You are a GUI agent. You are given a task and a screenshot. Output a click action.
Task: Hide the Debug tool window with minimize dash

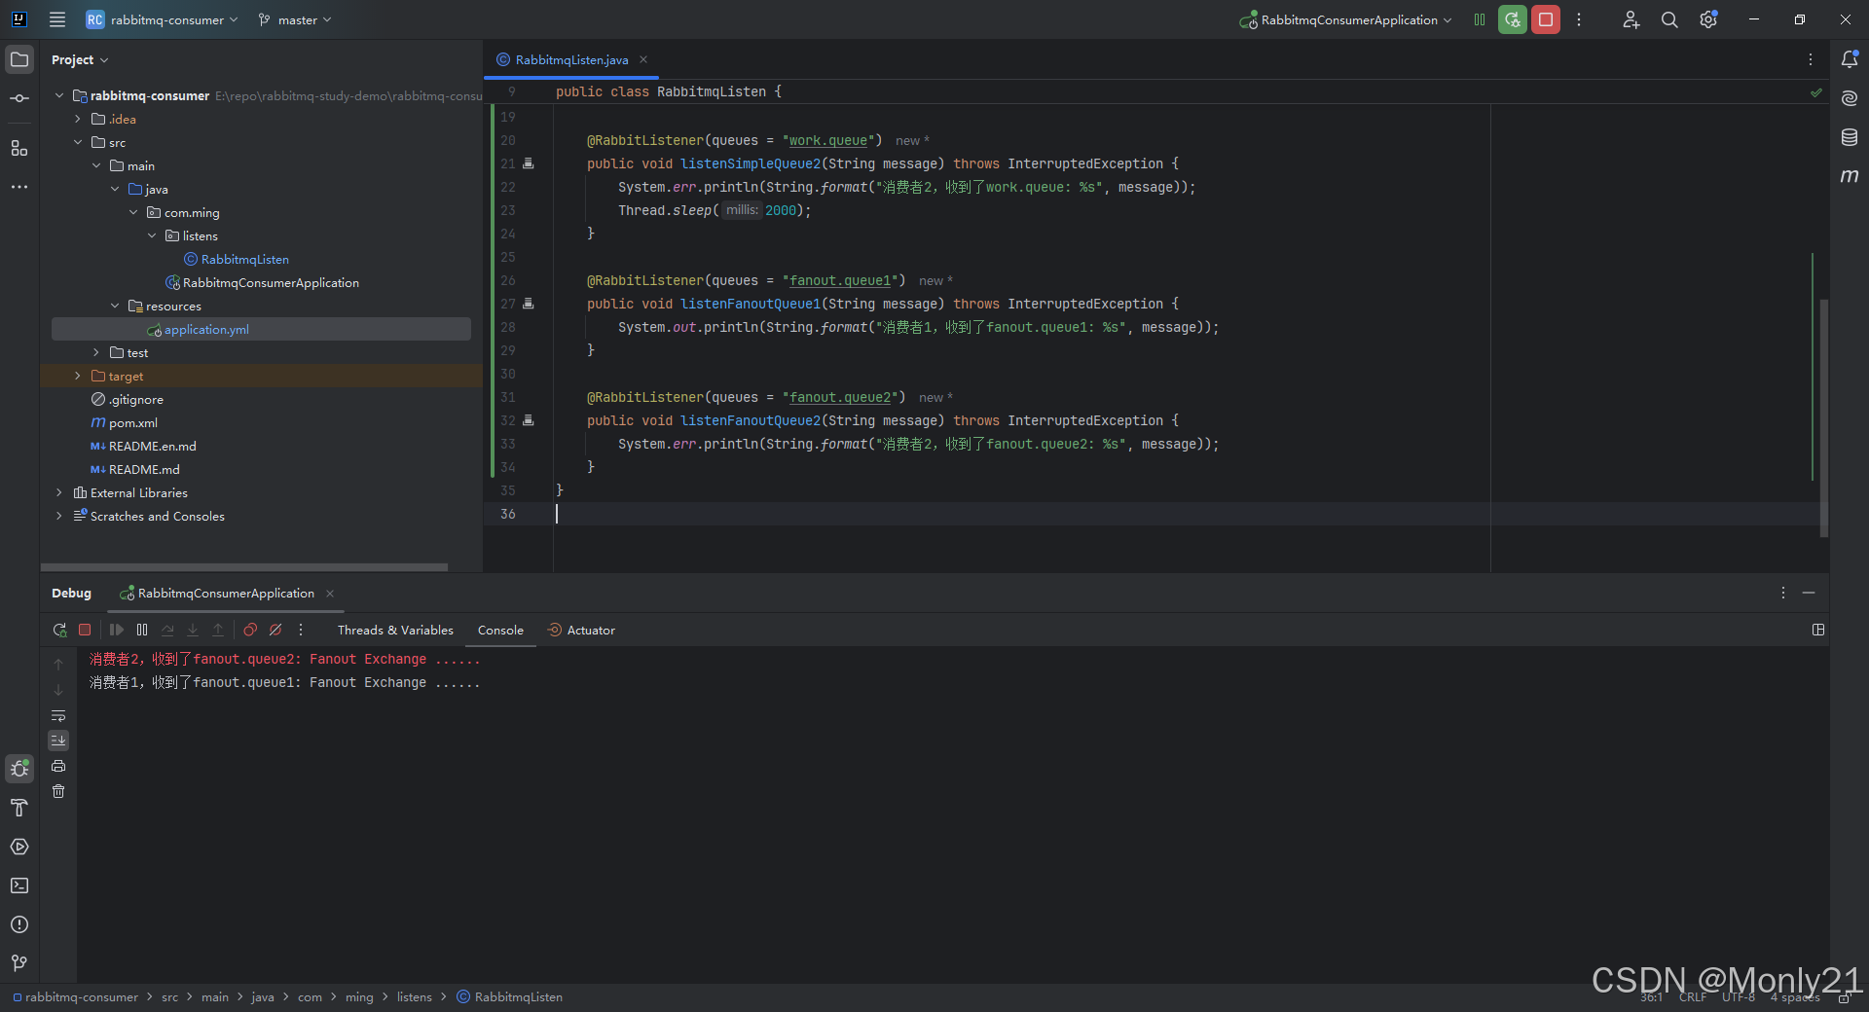(1809, 593)
